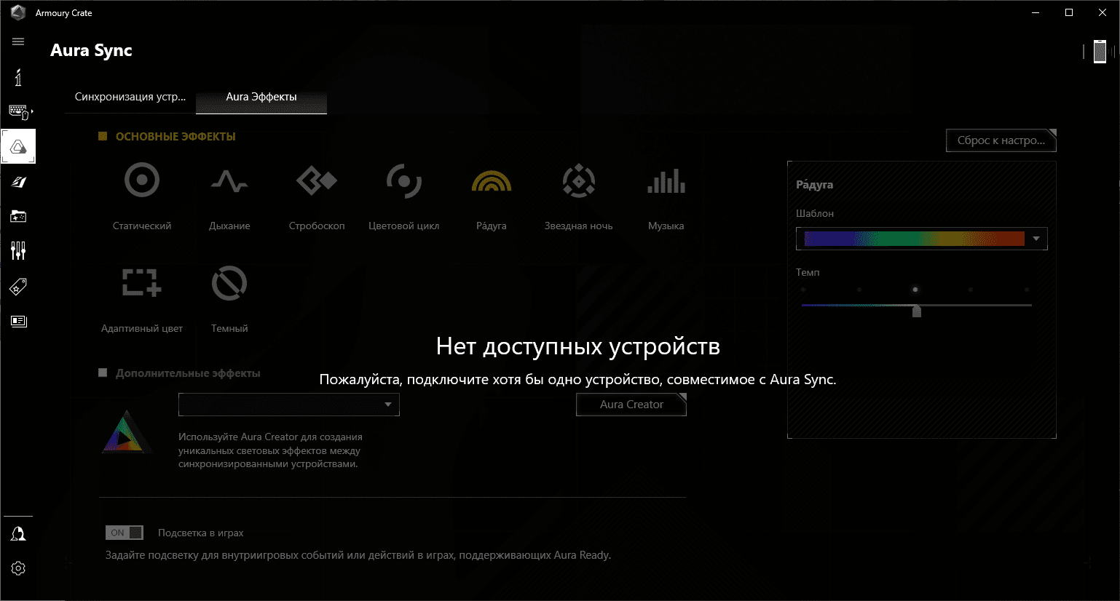Toggle the Подсветка в играх ON switch
Viewport: 1120px width, 601px height.
125,533
